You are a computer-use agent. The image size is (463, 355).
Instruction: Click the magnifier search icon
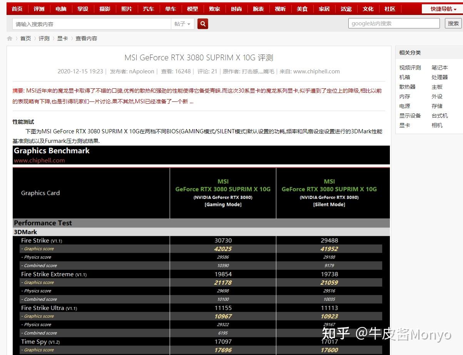(x=203, y=23)
